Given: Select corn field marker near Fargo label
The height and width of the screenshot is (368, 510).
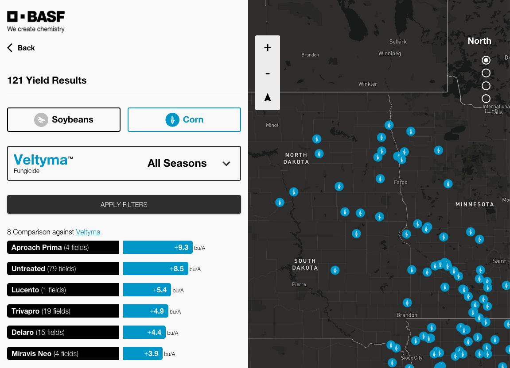Looking at the screenshot, I should click(x=380, y=179).
